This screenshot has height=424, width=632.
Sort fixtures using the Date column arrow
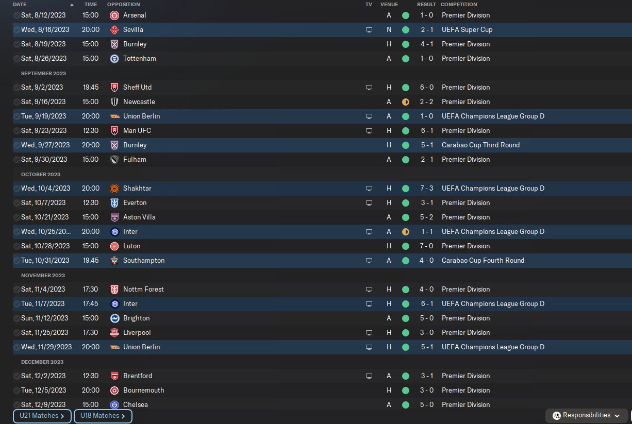(72, 4)
